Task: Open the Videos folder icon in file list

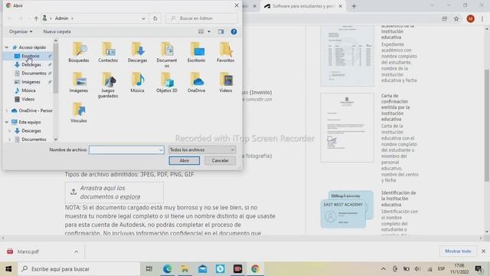Action: (225, 82)
